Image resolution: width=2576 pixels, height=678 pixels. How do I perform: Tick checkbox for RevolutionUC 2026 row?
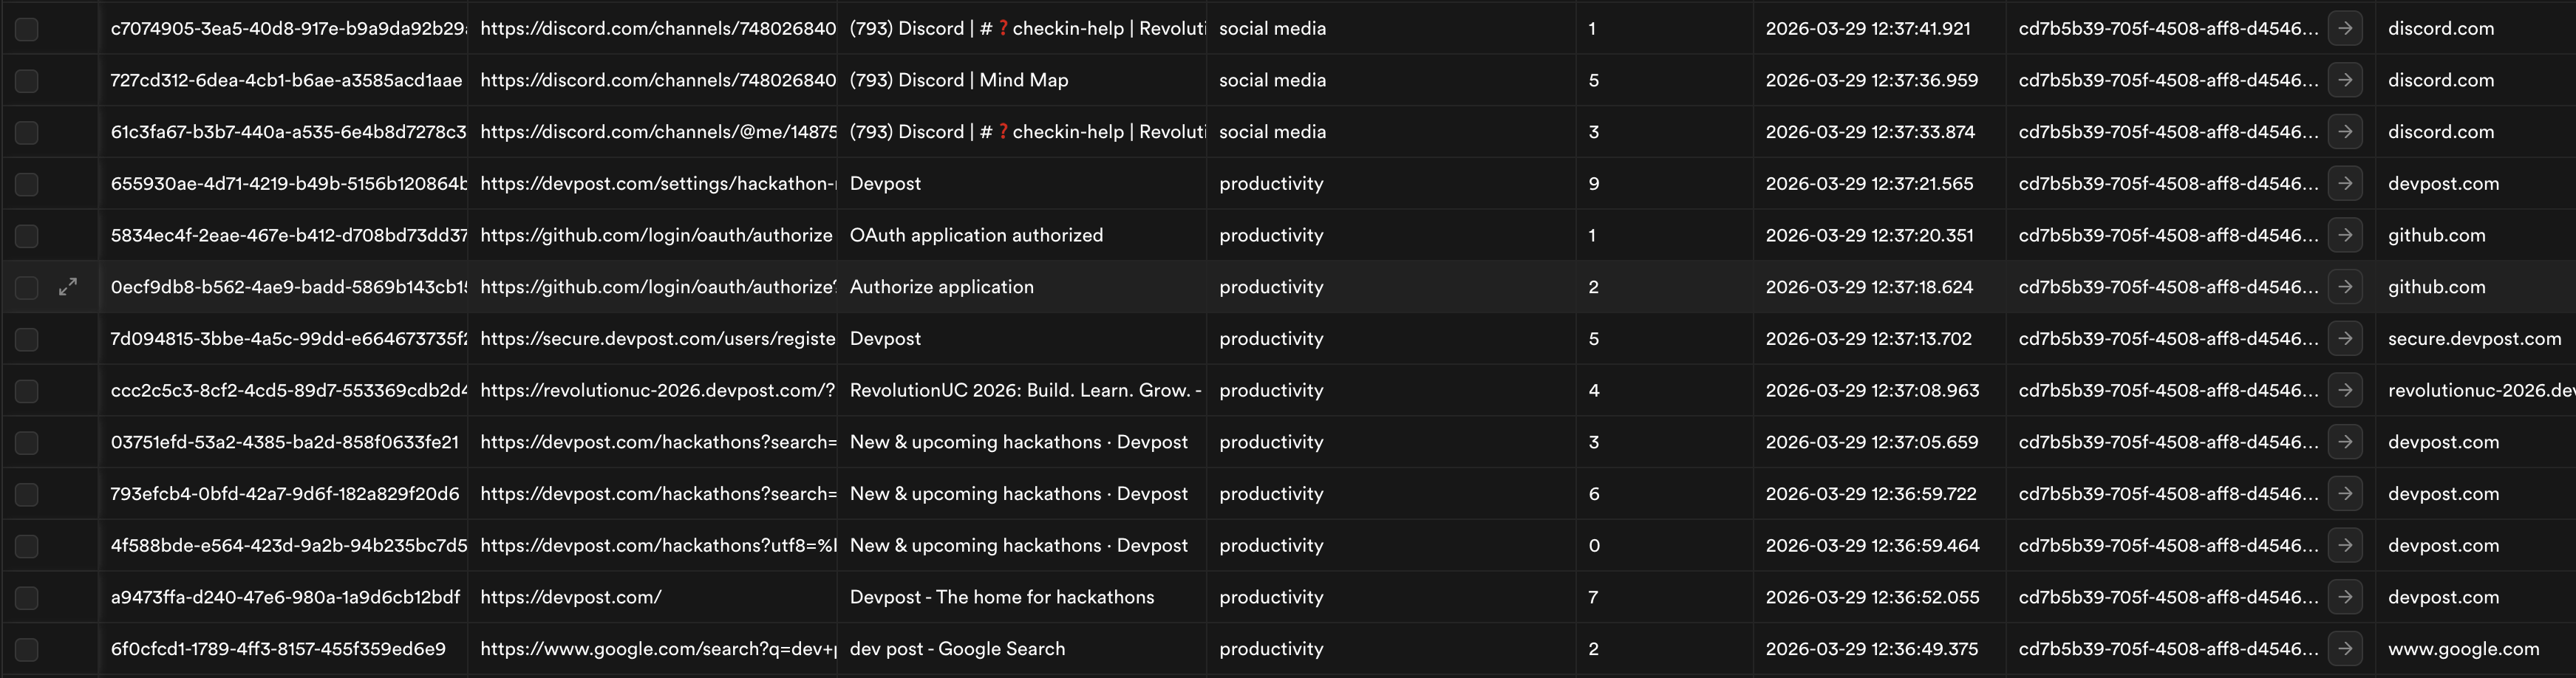pyautogui.click(x=27, y=391)
